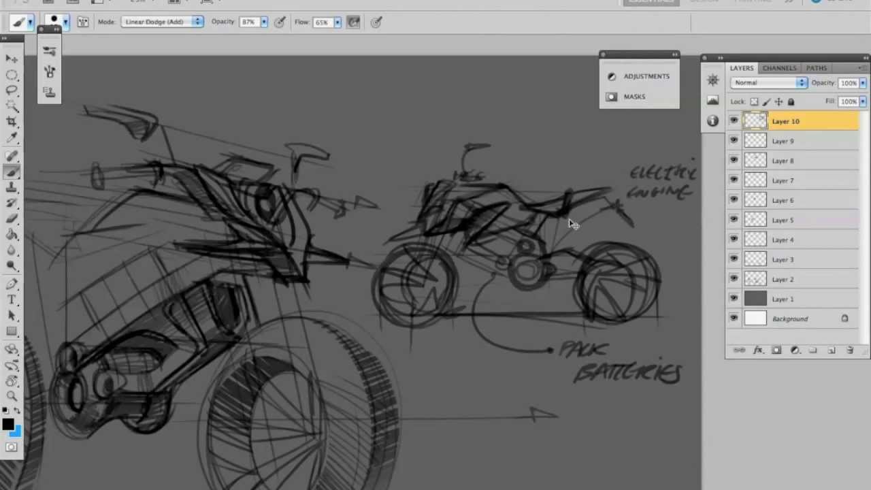Hide Layer 7 visibility eye
The width and height of the screenshot is (871, 490).
(734, 180)
